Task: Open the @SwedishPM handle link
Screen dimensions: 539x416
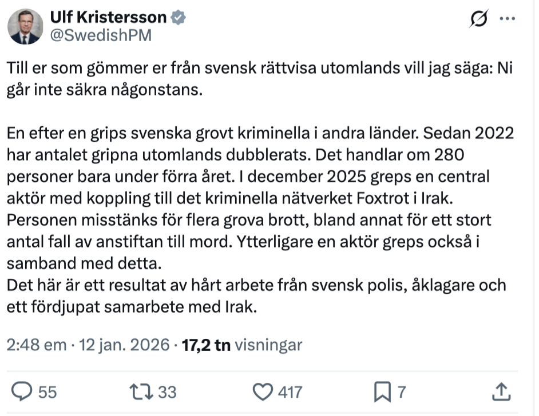Action: coord(101,35)
